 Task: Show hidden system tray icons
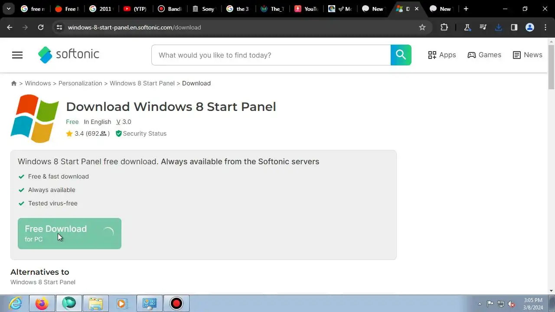[480, 304]
